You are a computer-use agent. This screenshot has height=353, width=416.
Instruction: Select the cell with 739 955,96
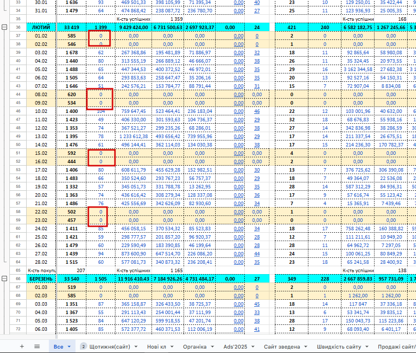coord(200,137)
